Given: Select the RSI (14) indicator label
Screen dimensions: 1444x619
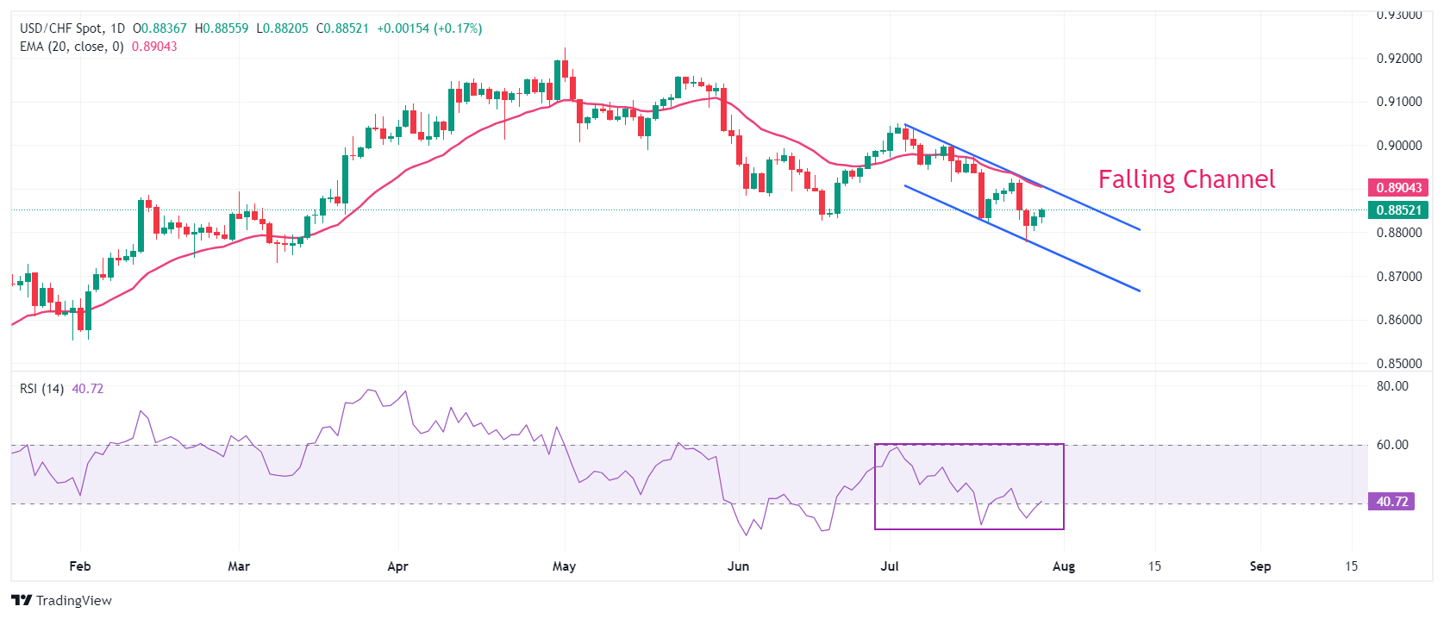Looking at the screenshot, I should tap(41, 389).
